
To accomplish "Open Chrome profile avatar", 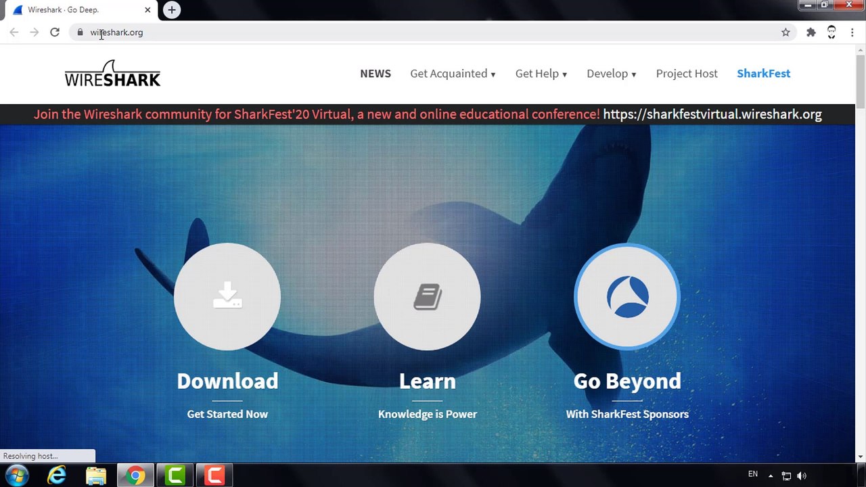I will pos(831,32).
